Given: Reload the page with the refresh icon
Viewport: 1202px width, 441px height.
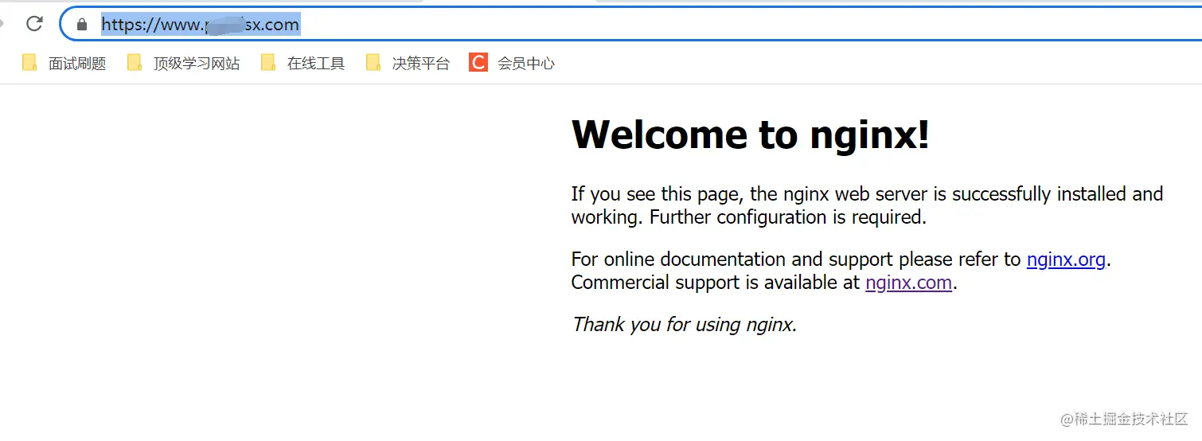Looking at the screenshot, I should 34,24.
